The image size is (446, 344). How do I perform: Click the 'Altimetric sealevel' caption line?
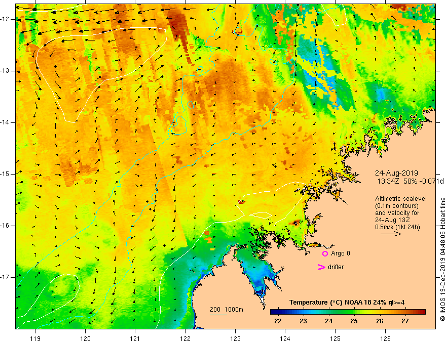pyautogui.click(x=401, y=199)
